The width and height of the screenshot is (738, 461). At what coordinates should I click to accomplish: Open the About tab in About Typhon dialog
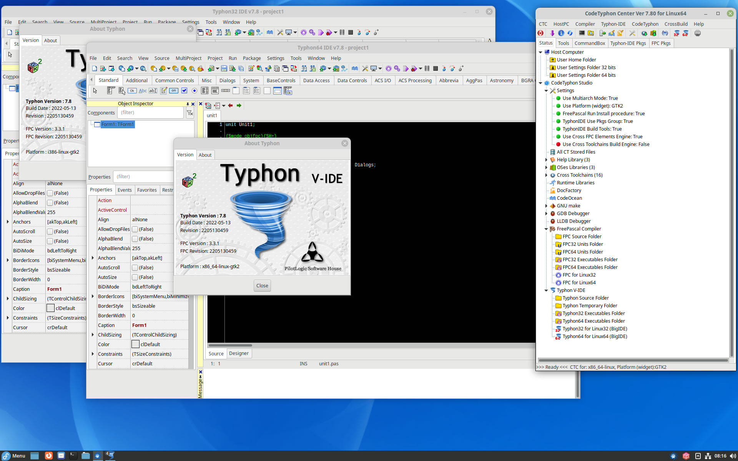205,155
